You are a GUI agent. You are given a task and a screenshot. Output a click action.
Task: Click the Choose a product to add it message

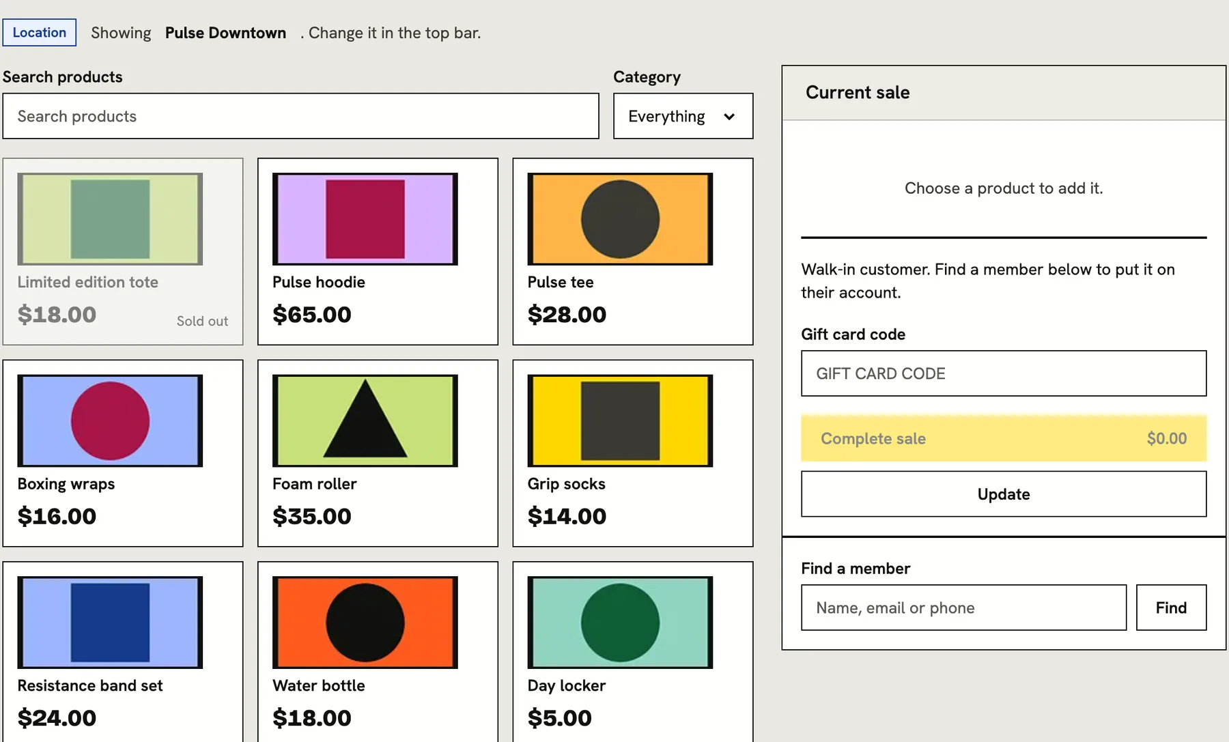tap(1004, 188)
